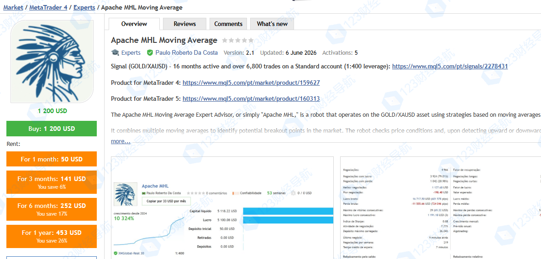Click the 10 324% growth figure
This screenshot has height=259, width=541.
coord(124,218)
